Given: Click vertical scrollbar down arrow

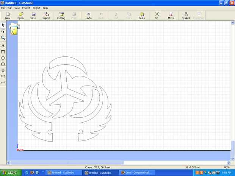Looking at the screenshot, I should tap(233, 159).
